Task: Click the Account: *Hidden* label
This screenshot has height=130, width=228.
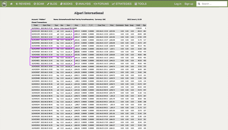Action: point(39,19)
